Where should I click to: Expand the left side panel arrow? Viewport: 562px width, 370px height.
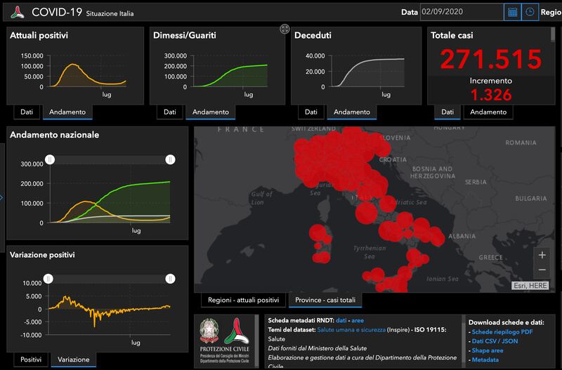(1, 197)
